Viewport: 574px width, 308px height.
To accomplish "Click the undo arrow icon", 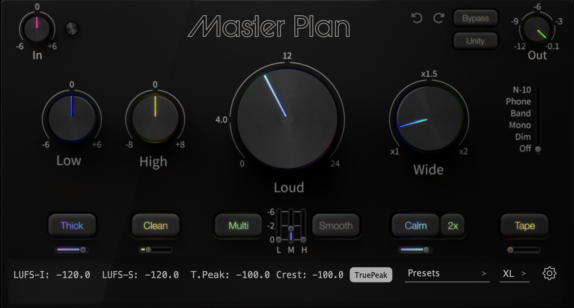I will (417, 18).
